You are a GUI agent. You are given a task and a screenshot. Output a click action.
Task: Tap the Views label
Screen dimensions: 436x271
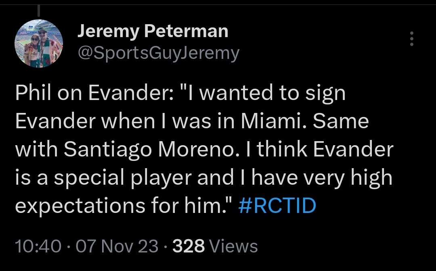click(x=234, y=246)
